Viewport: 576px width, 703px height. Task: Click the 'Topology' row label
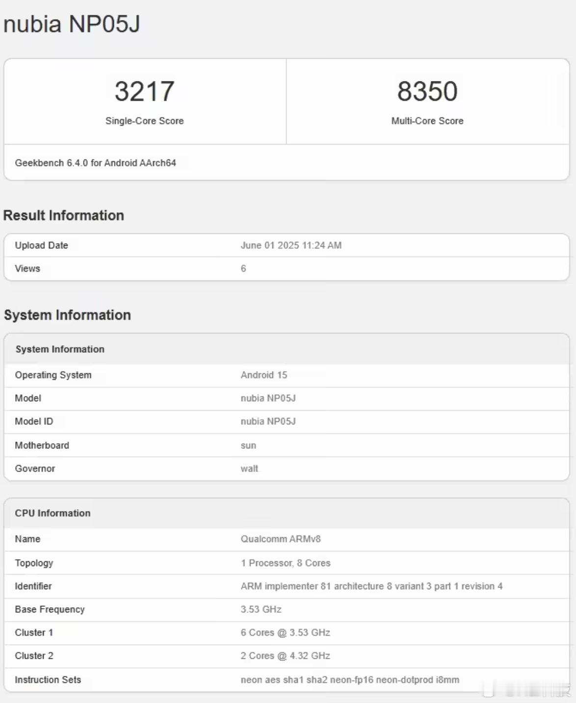pyautogui.click(x=34, y=563)
